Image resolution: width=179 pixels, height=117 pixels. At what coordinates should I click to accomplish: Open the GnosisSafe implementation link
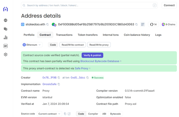point(49,84)
